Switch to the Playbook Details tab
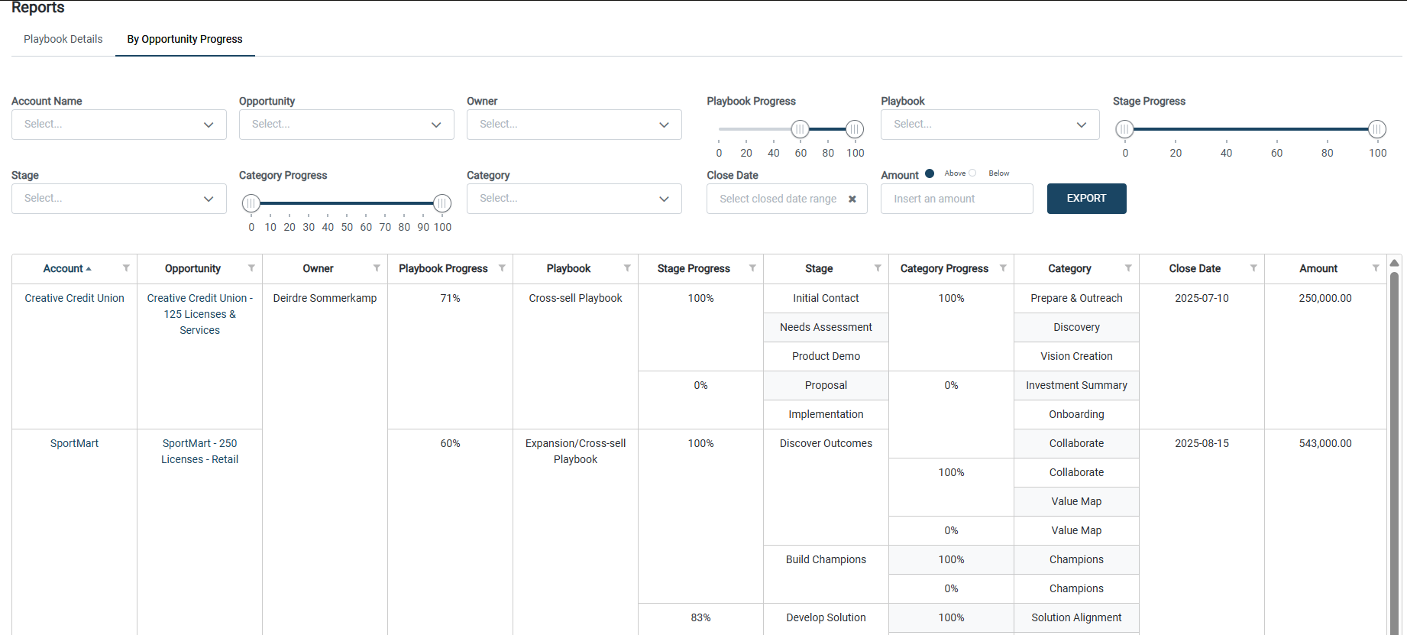Screen dimensions: 1407x635 [x=63, y=39]
